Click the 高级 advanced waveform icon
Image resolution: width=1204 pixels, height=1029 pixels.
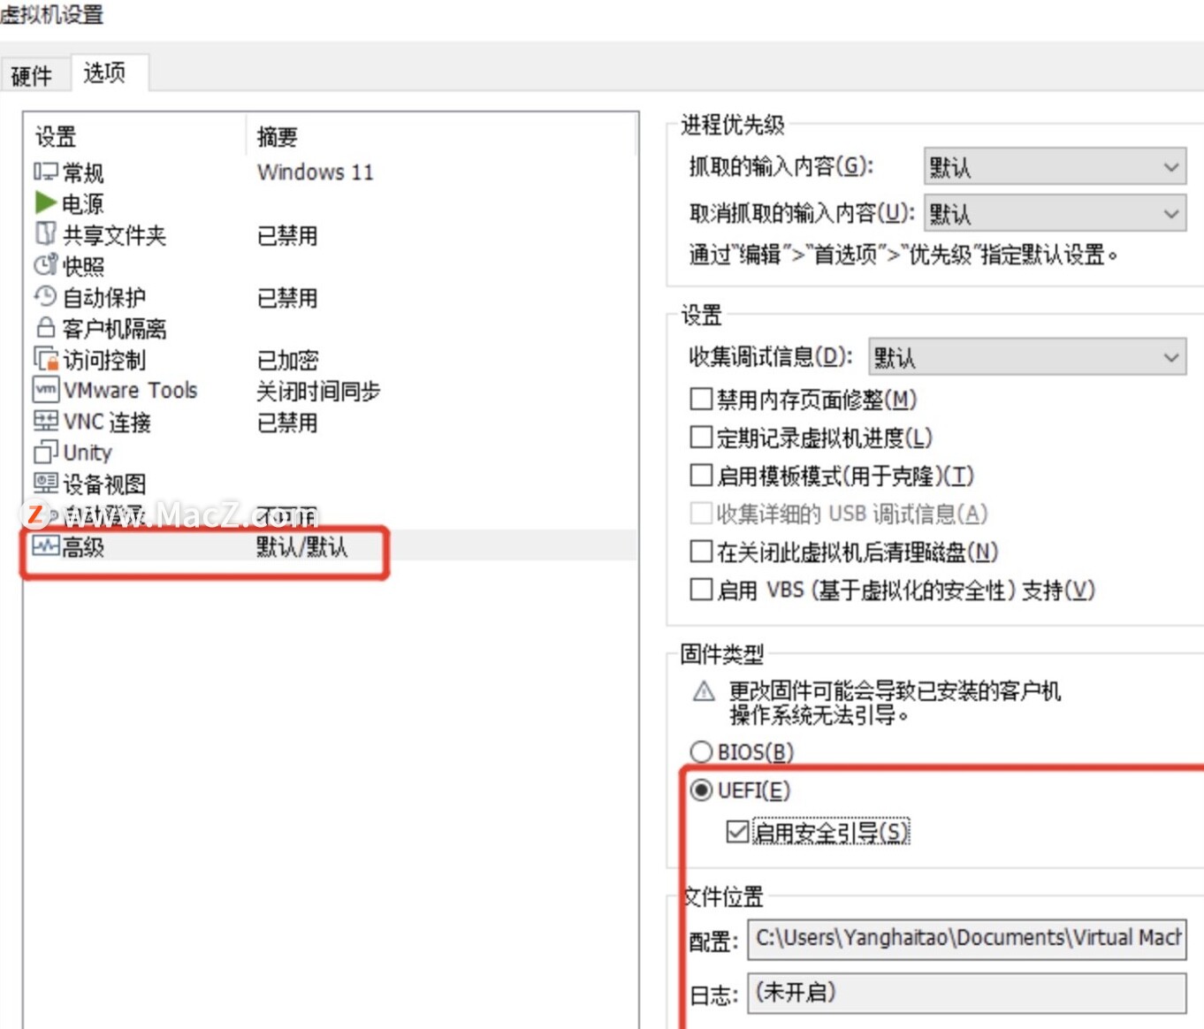click(x=46, y=545)
